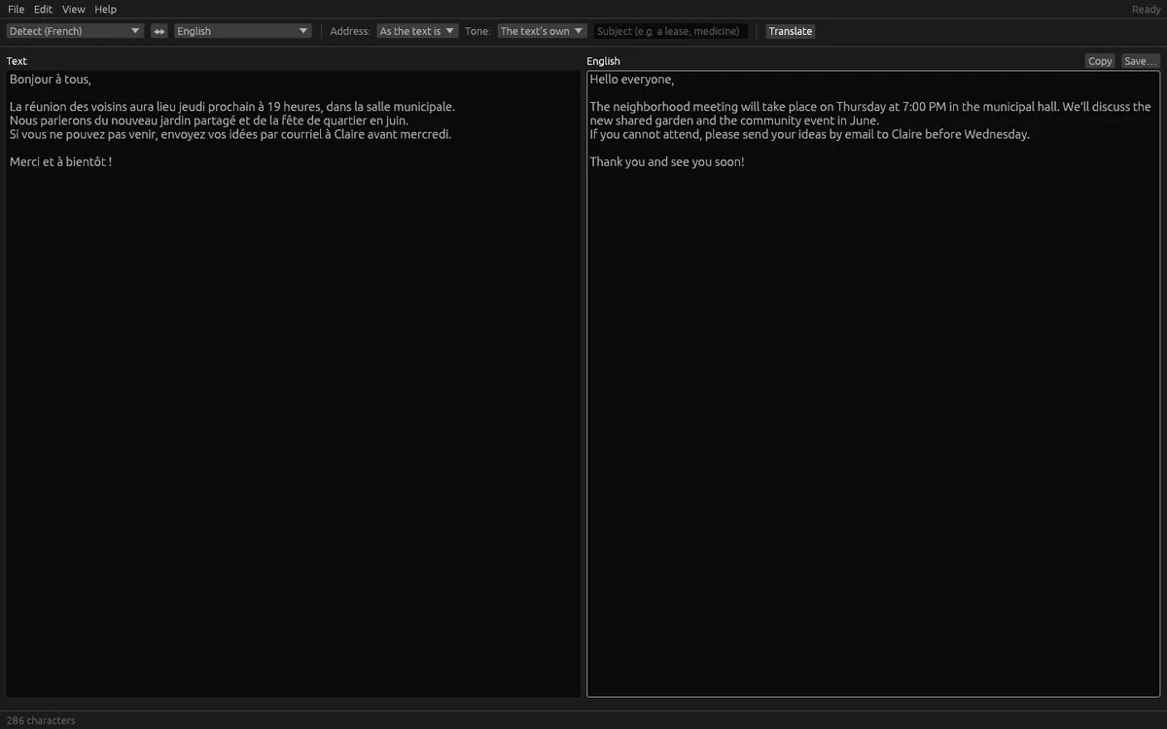Expand the Tone 'The text's own' dropdown
1167x729 pixels.
tap(543, 31)
